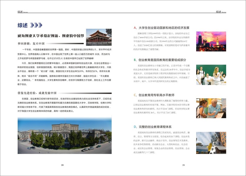The image size is (246, 176).
Task: Click headline 威海创业大学承载起创新、创业的中国梦
Action: [51, 36]
